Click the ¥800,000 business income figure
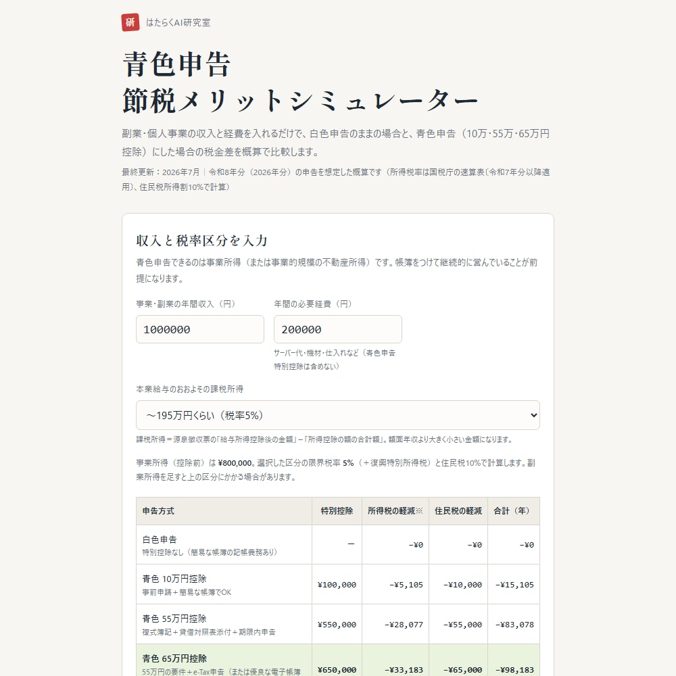Image resolution: width=676 pixels, height=676 pixels. 235,463
